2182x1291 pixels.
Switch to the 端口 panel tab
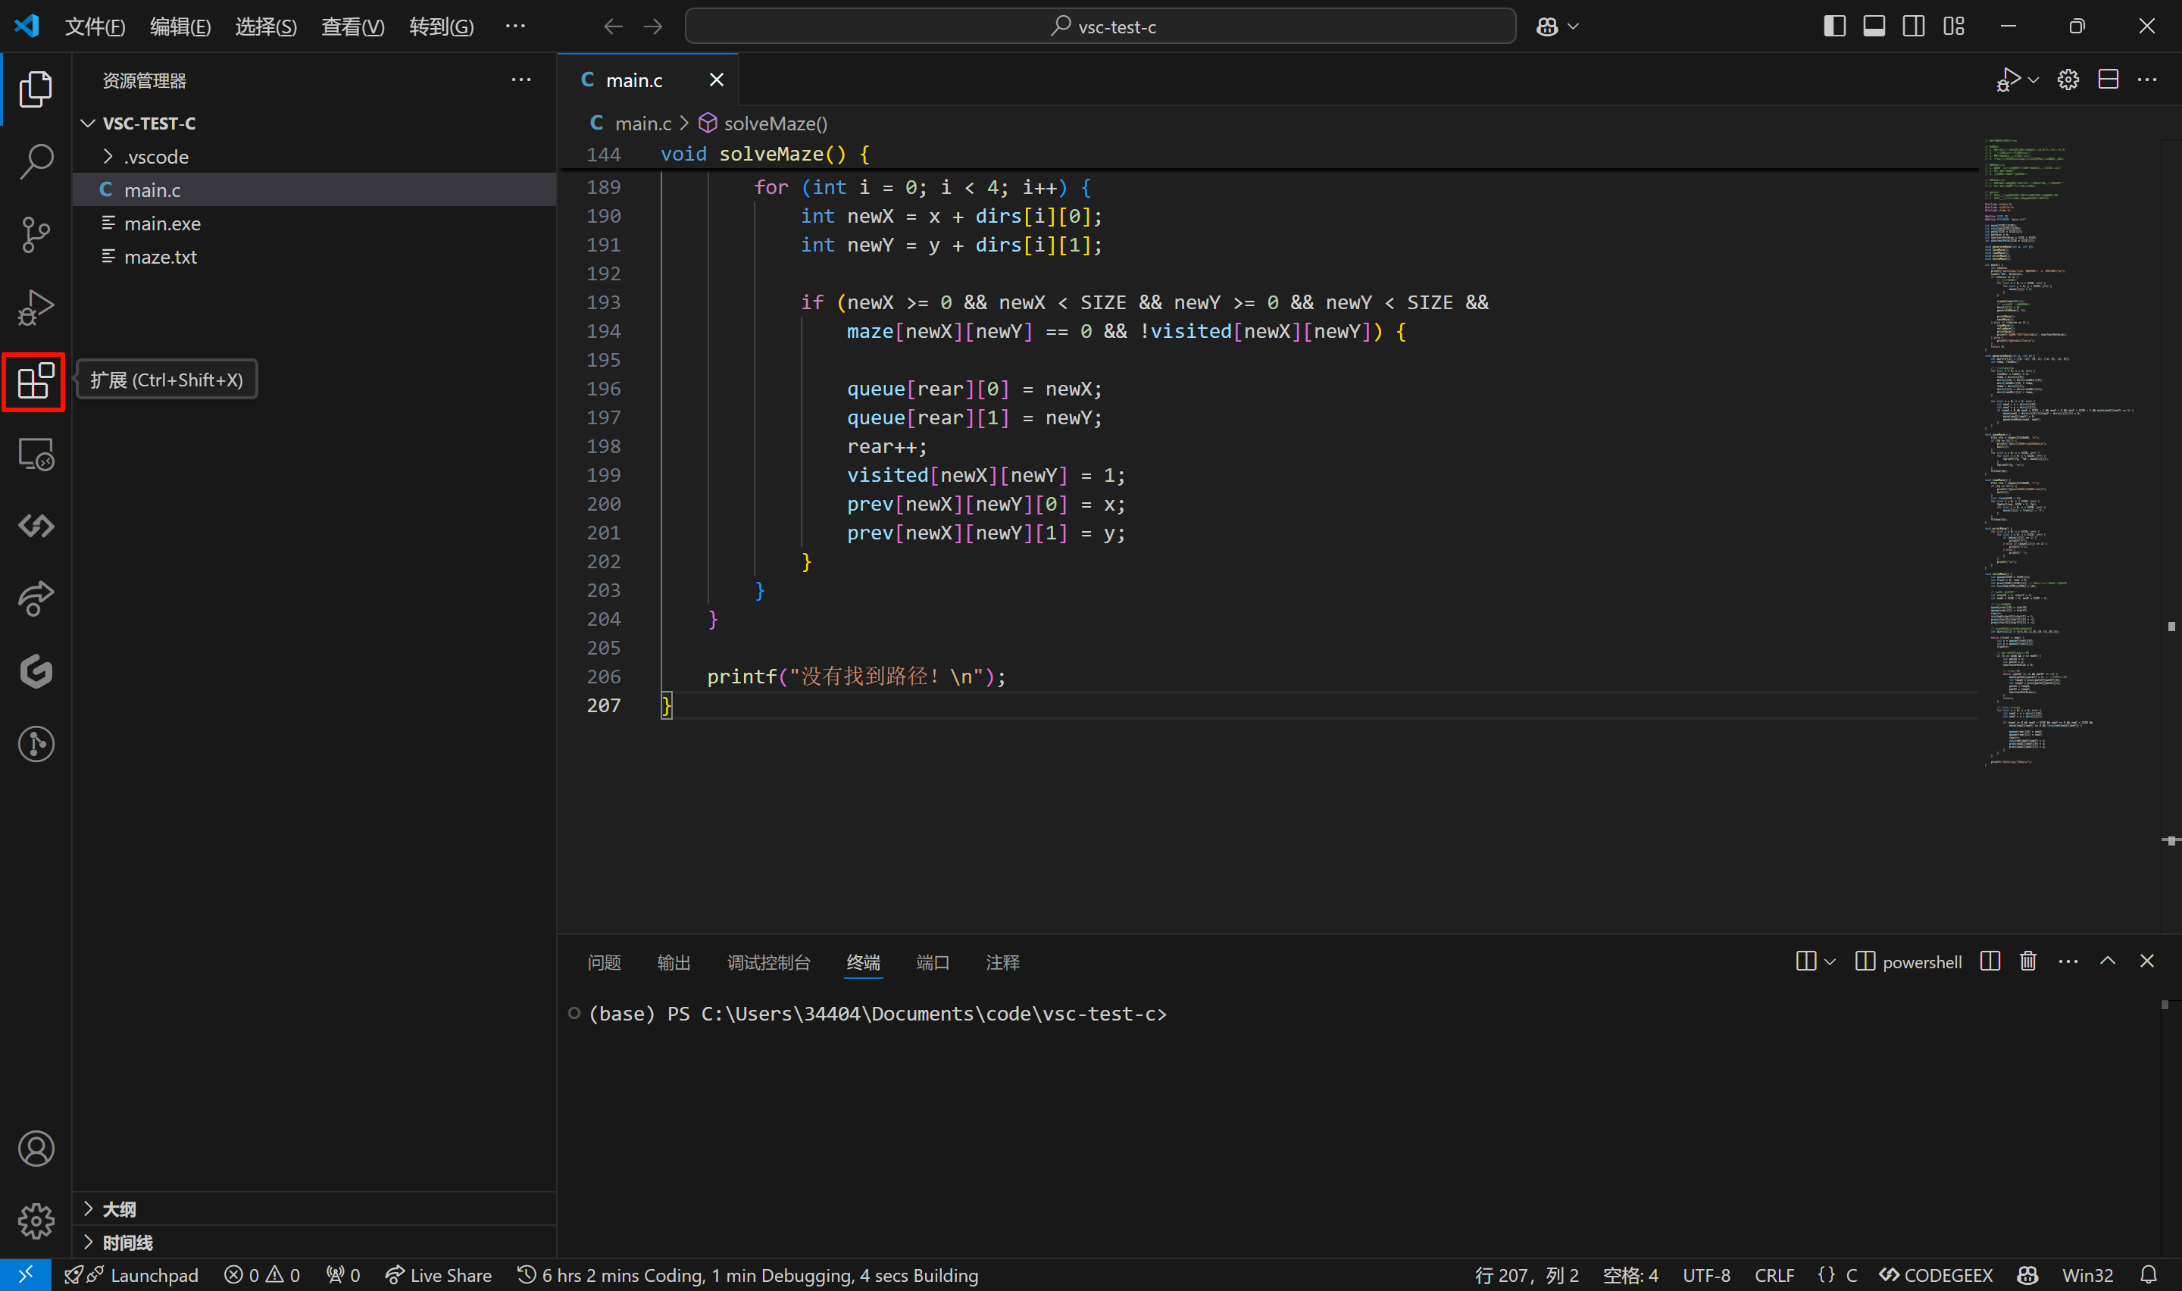click(x=933, y=962)
